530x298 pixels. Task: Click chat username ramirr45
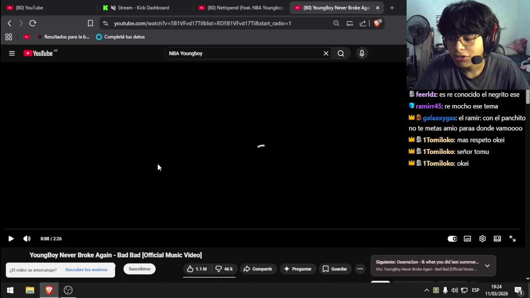pos(428,106)
